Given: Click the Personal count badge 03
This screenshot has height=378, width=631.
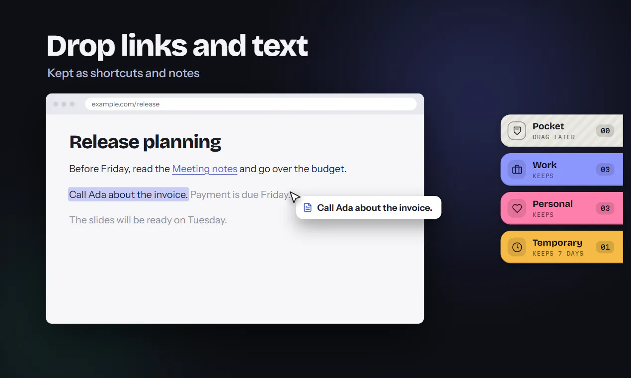Looking at the screenshot, I should click(x=605, y=208).
